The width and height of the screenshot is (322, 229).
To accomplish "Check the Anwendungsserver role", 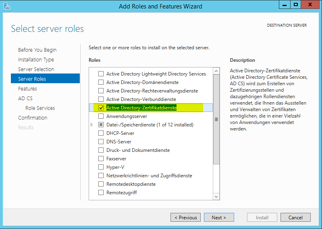I will [101, 116].
